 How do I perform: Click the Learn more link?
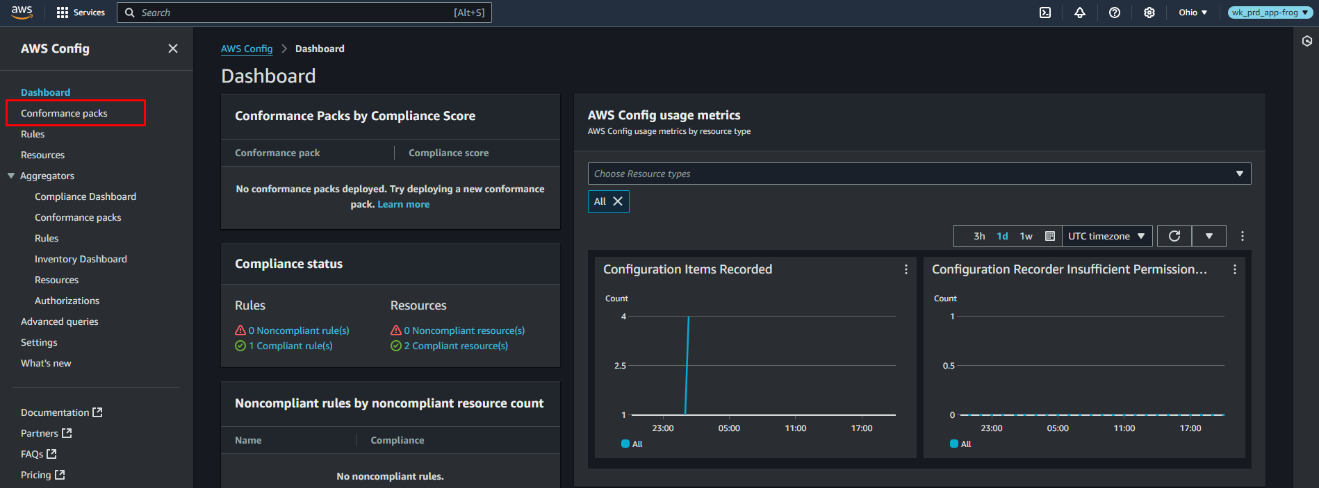403,204
